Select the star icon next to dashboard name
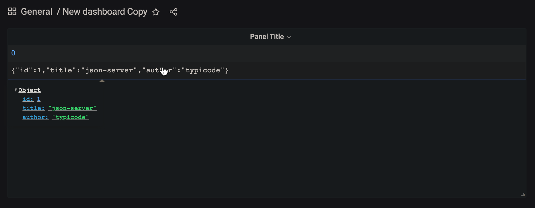The height and width of the screenshot is (208, 535). 156,12
